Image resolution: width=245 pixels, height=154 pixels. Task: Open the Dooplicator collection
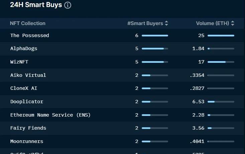tap(27, 102)
